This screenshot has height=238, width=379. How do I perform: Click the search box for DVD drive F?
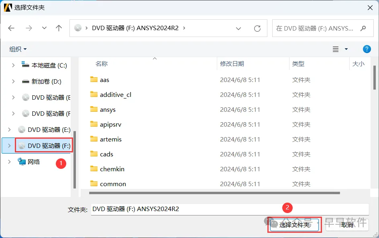pyautogui.click(x=323, y=28)
